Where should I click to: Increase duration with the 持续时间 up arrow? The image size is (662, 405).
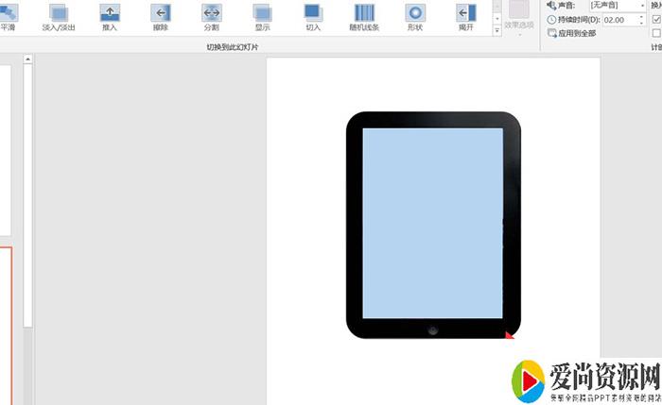(x=641, y=16)
